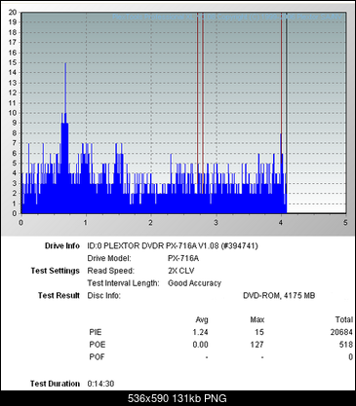
Task: Click the POE average value '0.00'
Action: coord(200,345)
